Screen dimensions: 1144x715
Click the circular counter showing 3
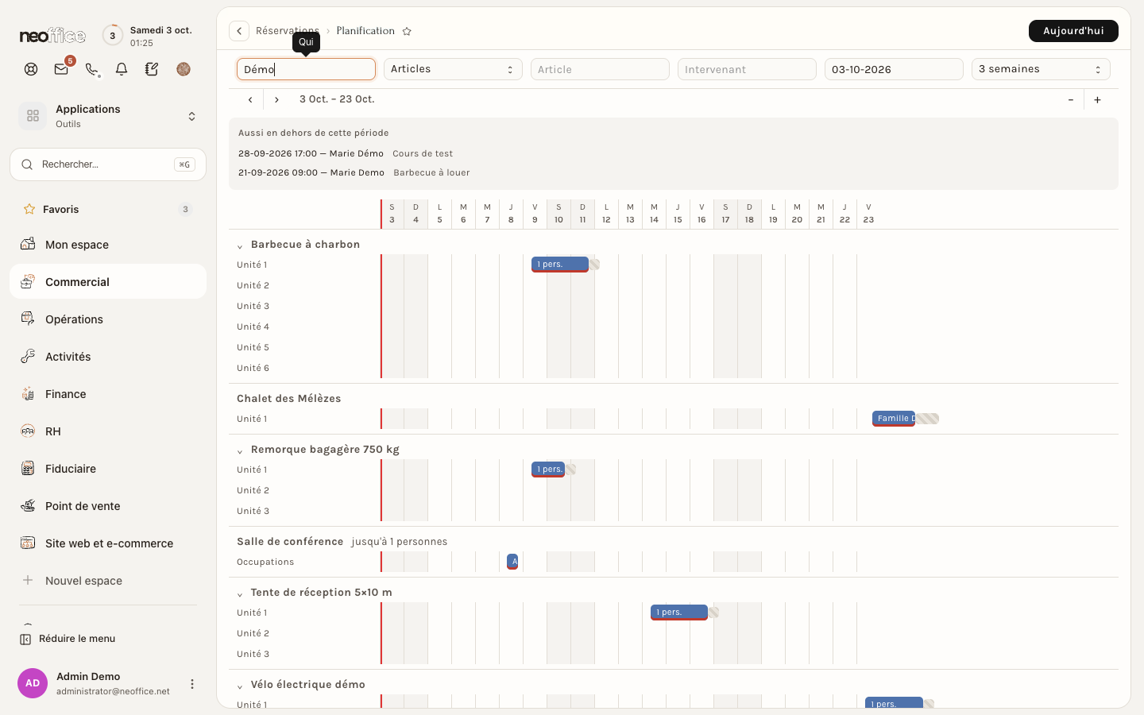coord(113,36)
